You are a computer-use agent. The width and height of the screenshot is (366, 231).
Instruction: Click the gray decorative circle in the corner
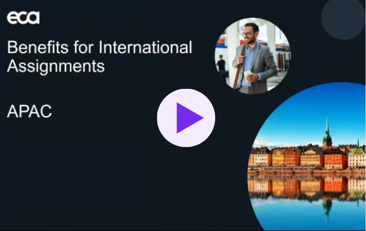(343, 19)
